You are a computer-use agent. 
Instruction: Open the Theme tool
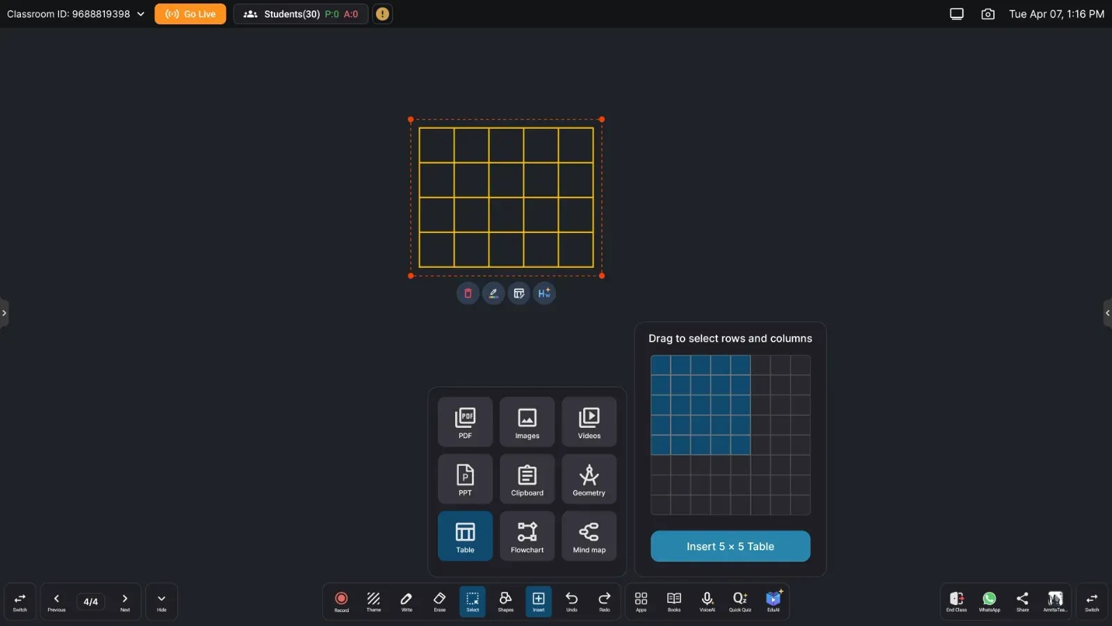(x=374, y=602)
